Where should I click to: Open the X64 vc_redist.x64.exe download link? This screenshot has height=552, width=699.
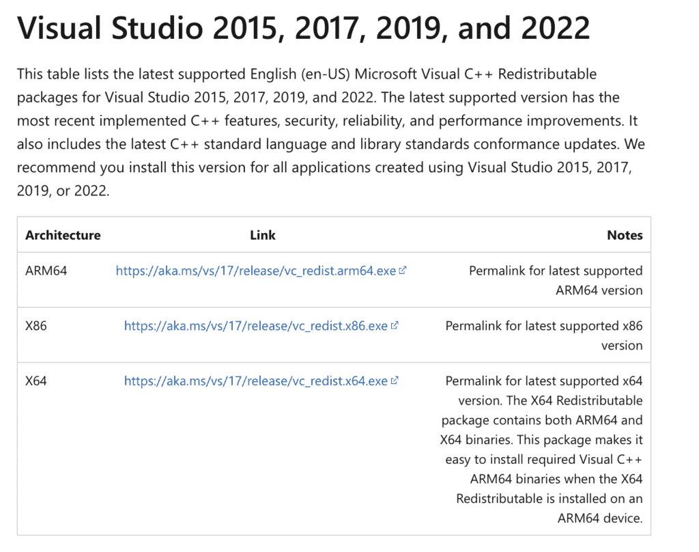click(x=256, y=381)
